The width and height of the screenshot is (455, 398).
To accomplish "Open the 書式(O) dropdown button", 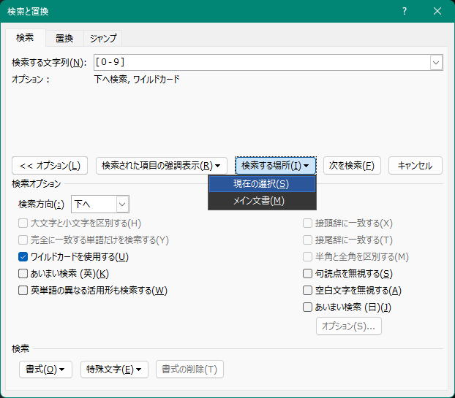I will tap(45, 370).
